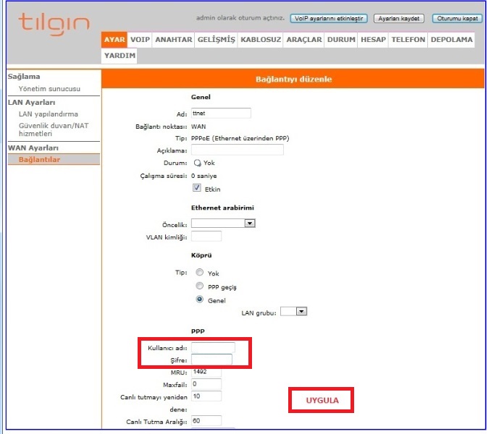The image size is (491, 434).
Task: Choose the Genel bridge type radio
Action: [199, 299]
